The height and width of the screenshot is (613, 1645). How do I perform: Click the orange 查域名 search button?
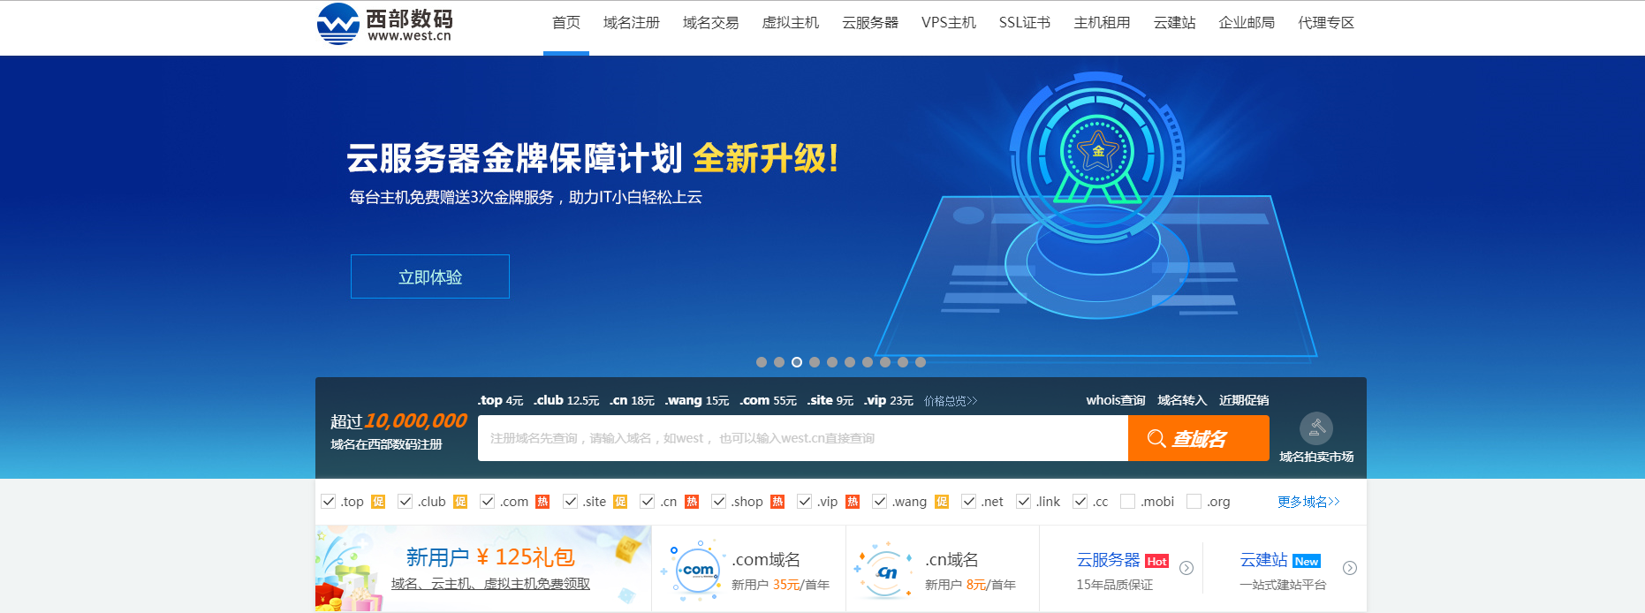(x=1199, y=438)
